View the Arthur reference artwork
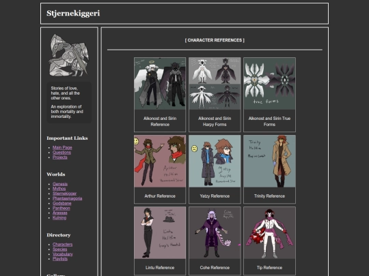This screenshot has height=276, width=369. click(x=160, y=161)
